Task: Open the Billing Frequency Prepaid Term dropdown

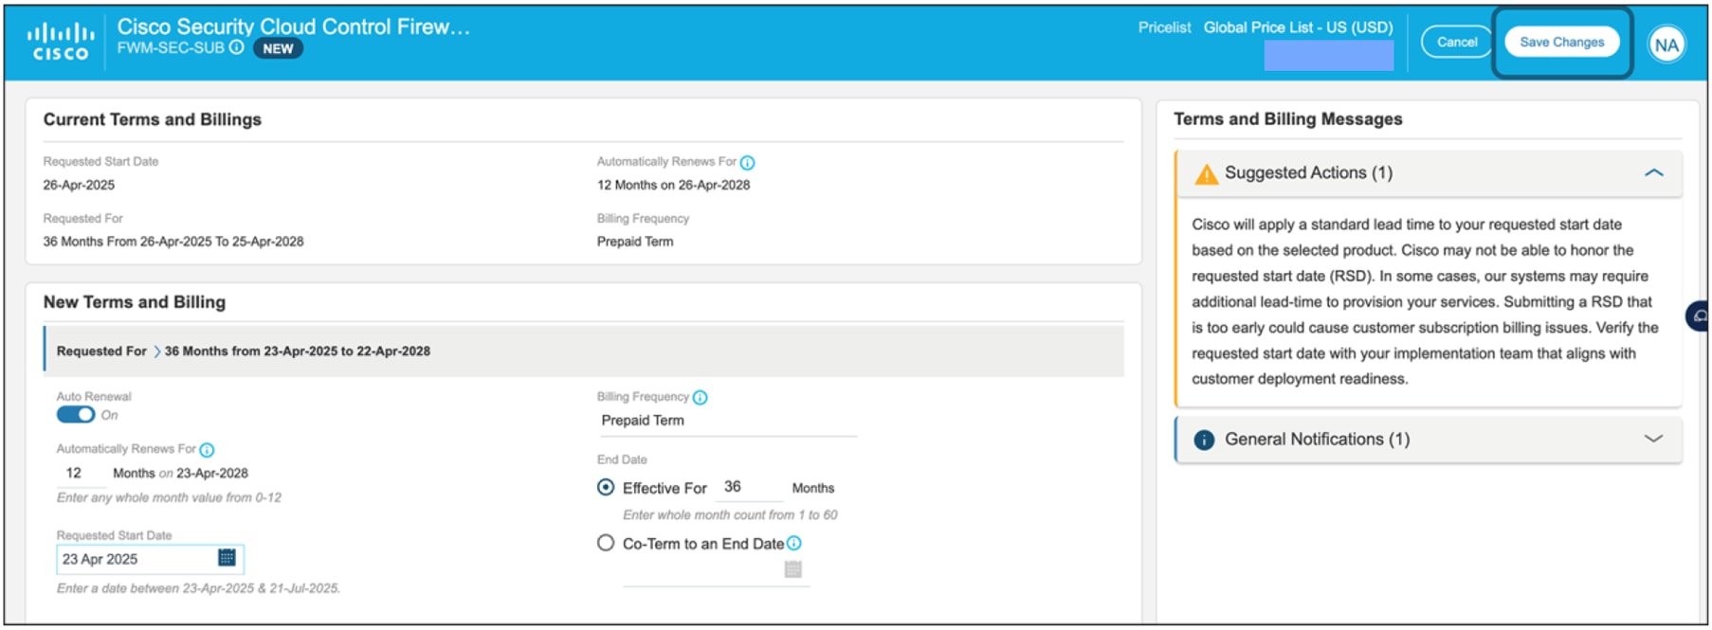Action: coord(727,421)
